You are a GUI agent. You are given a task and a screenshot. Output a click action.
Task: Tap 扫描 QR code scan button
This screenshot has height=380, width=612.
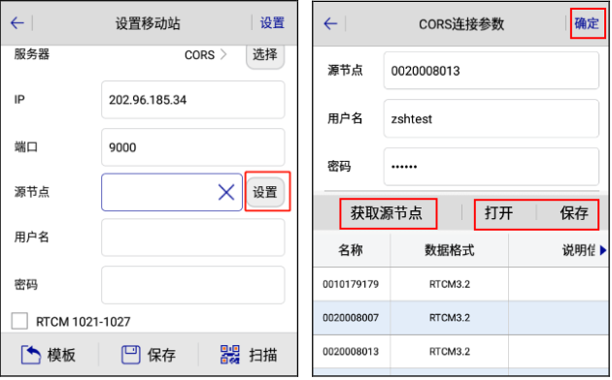tap(249, 355)
